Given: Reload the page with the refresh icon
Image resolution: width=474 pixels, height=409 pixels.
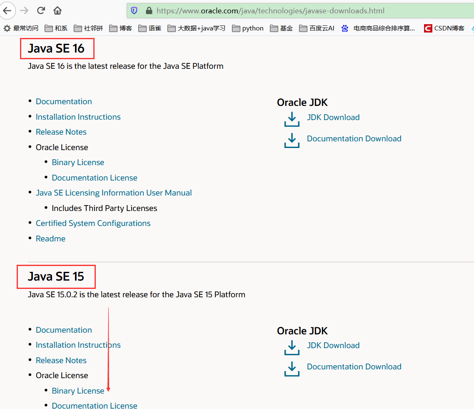Looking at the screenshot, I should point(41,10).
